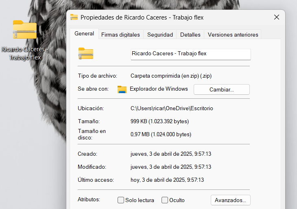
Task: Close the Propiedades dialog window
Action: point(277,17)
